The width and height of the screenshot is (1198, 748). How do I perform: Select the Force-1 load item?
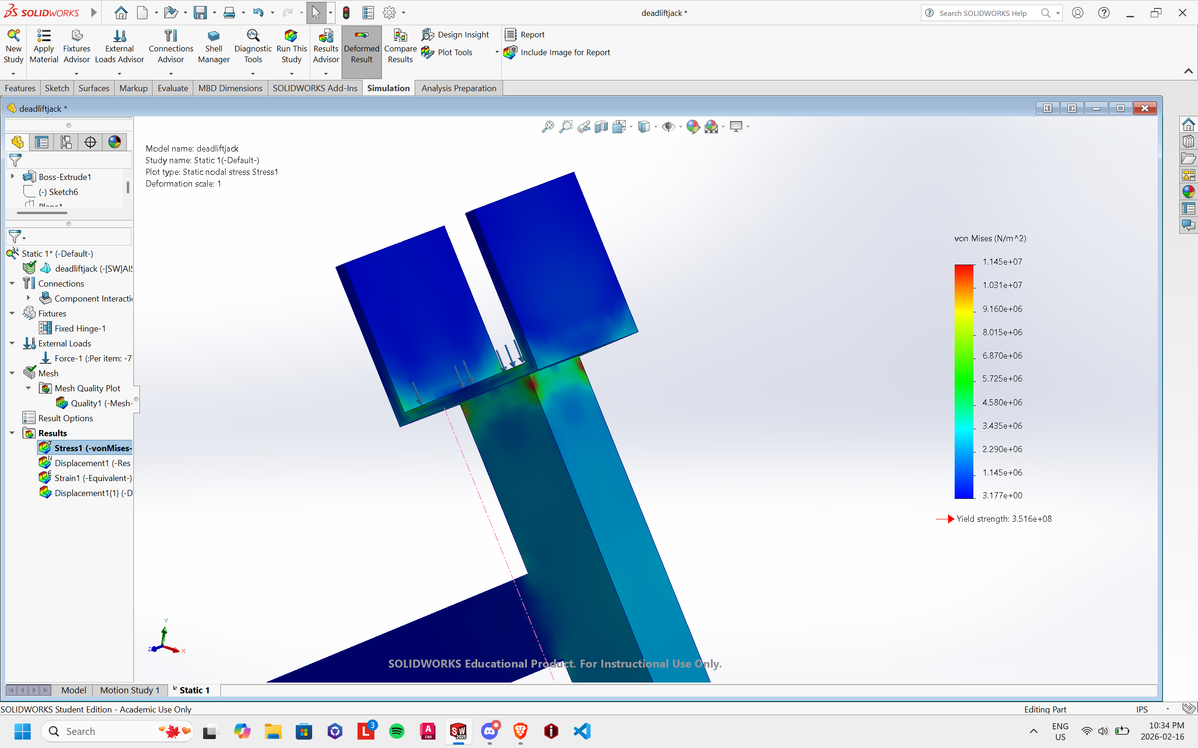(x=87, y=358)
